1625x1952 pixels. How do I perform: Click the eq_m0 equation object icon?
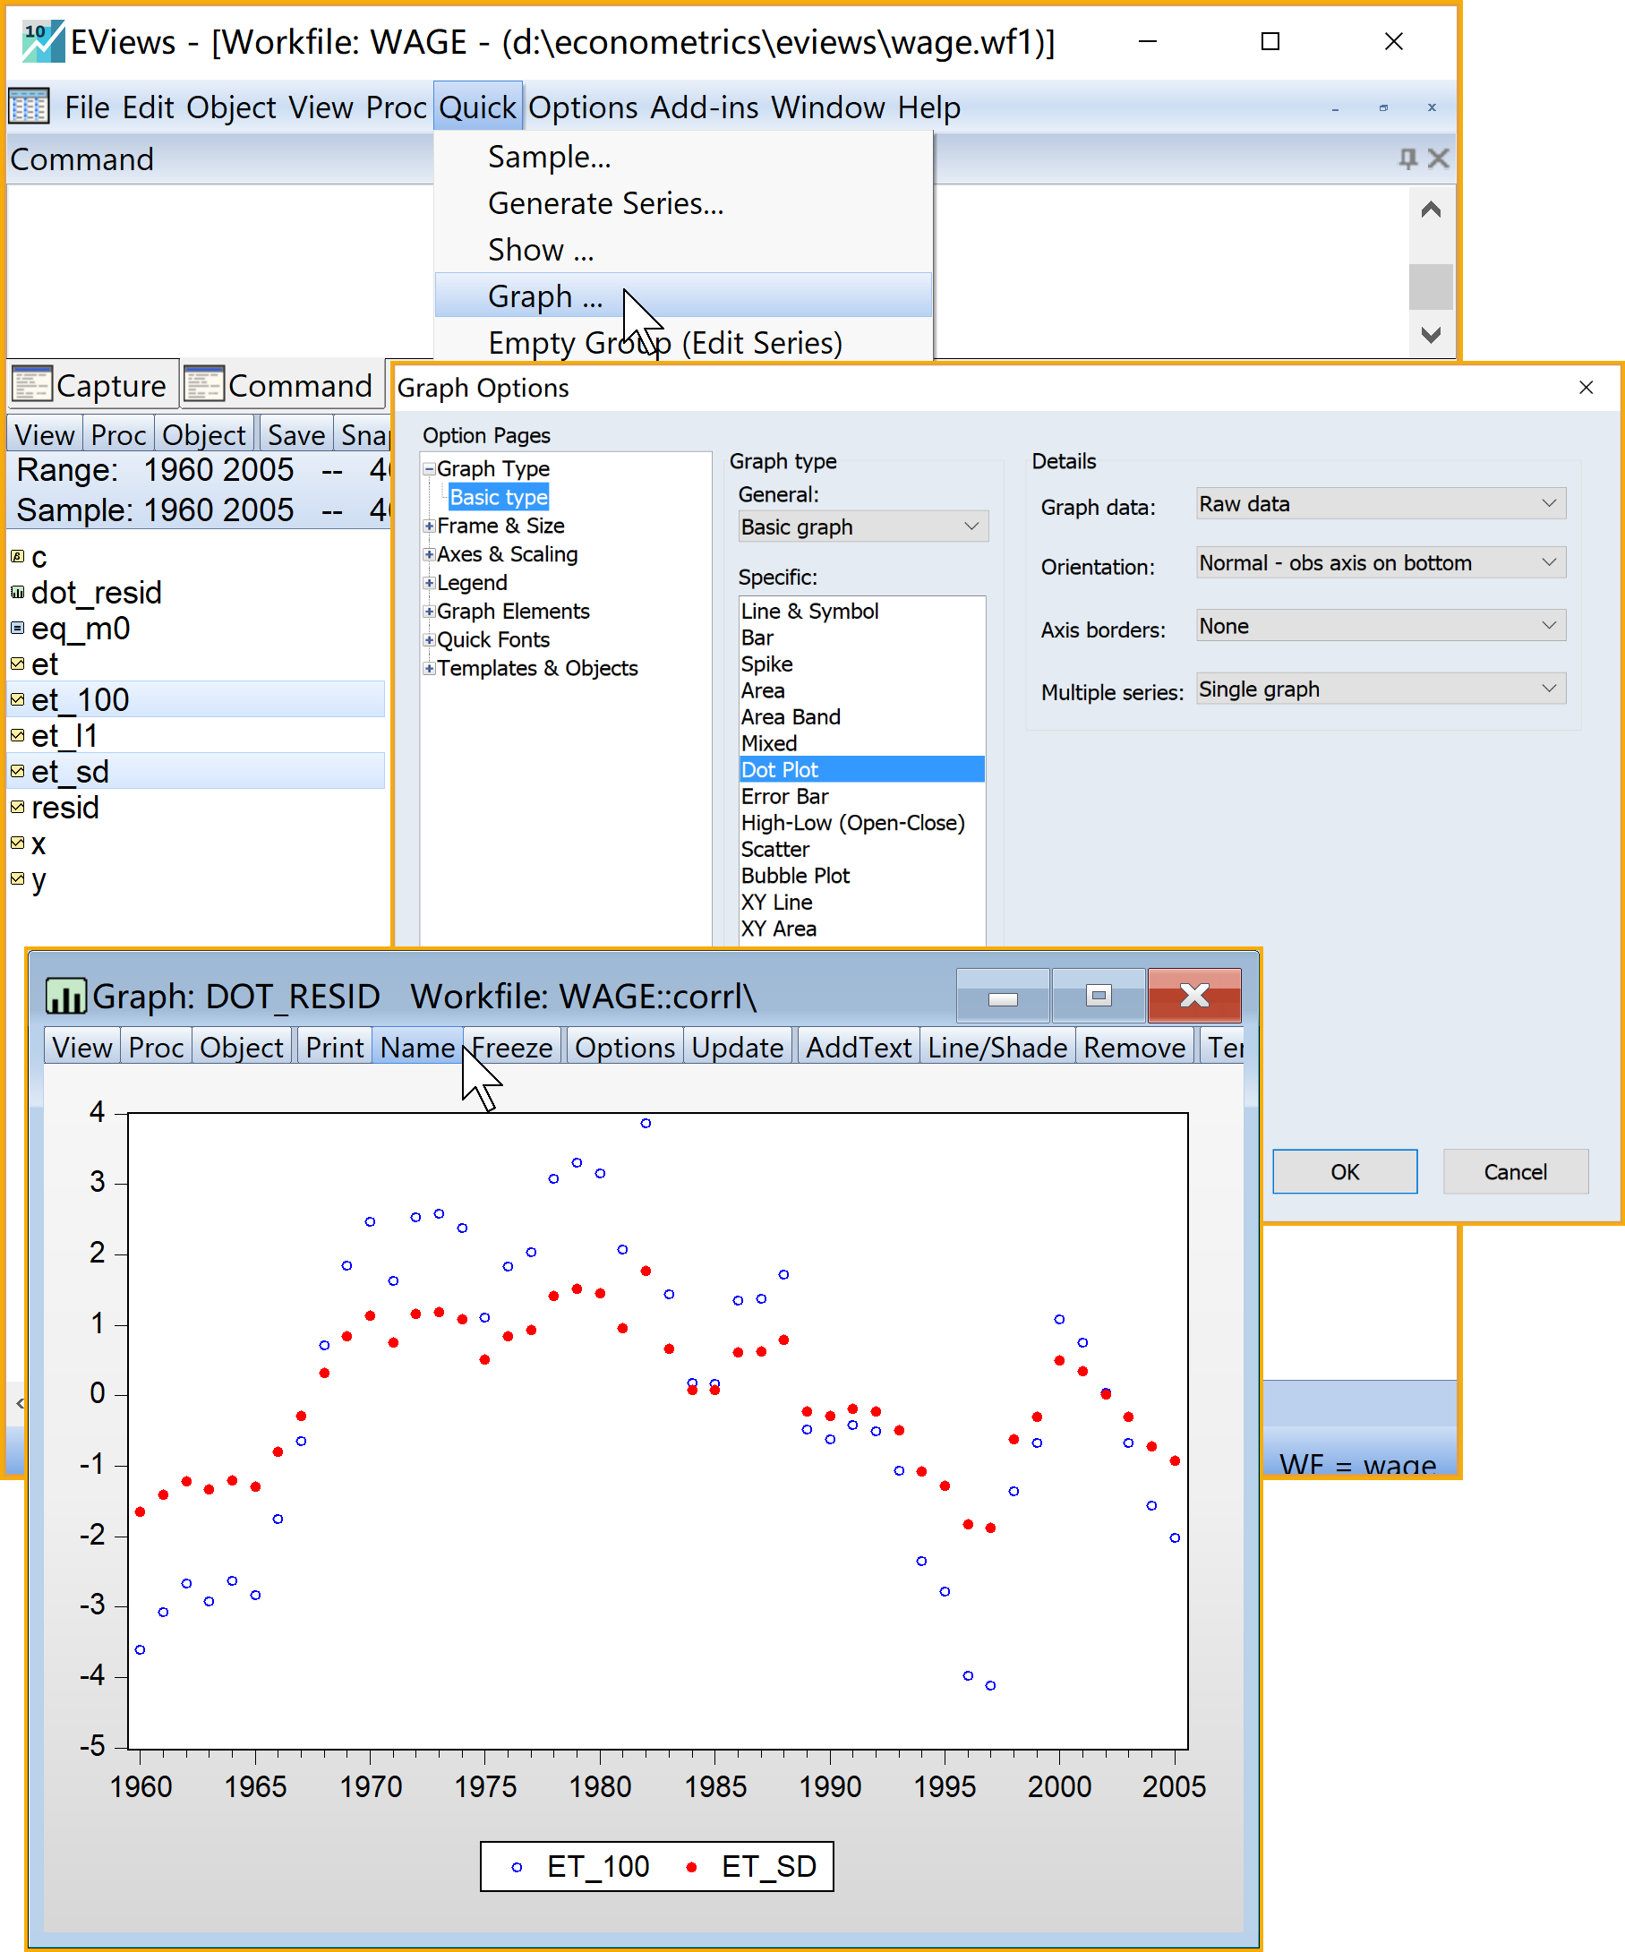[17, 629]
